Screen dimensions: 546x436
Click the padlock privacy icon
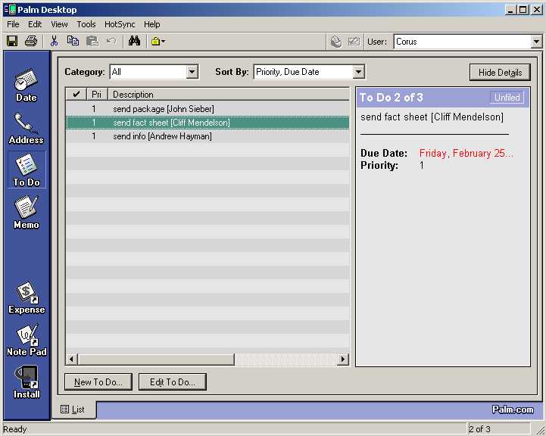[x=155, y=42]
